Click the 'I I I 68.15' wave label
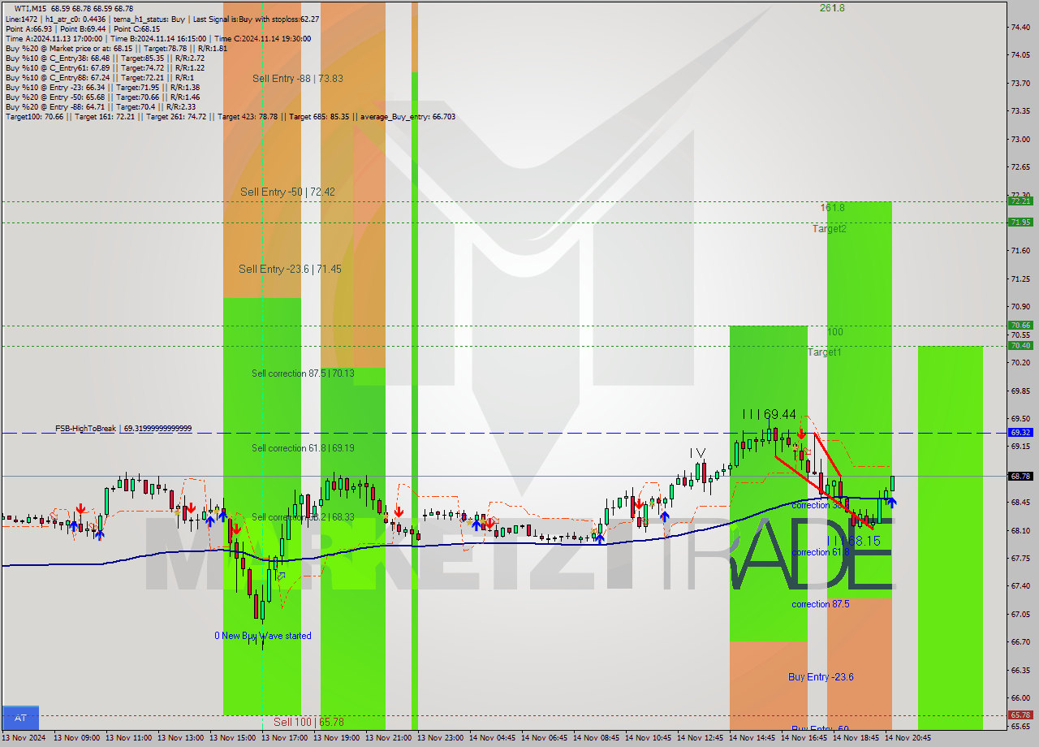The height and width of the screenshot is (747, 1039). 852,541
